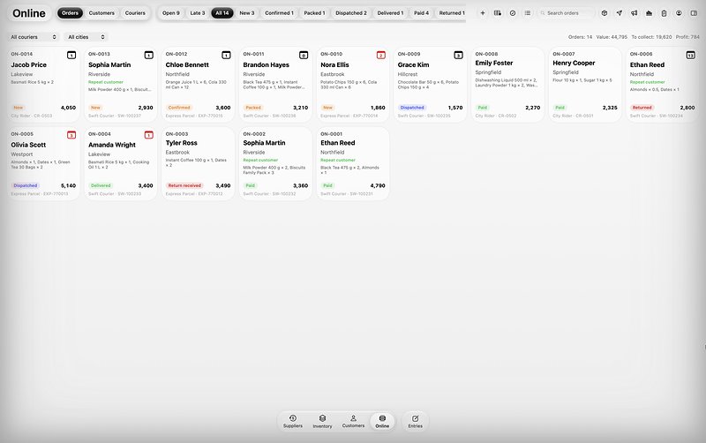Filter orders by Paid 4
706x443 pixels.
[422, 13]
